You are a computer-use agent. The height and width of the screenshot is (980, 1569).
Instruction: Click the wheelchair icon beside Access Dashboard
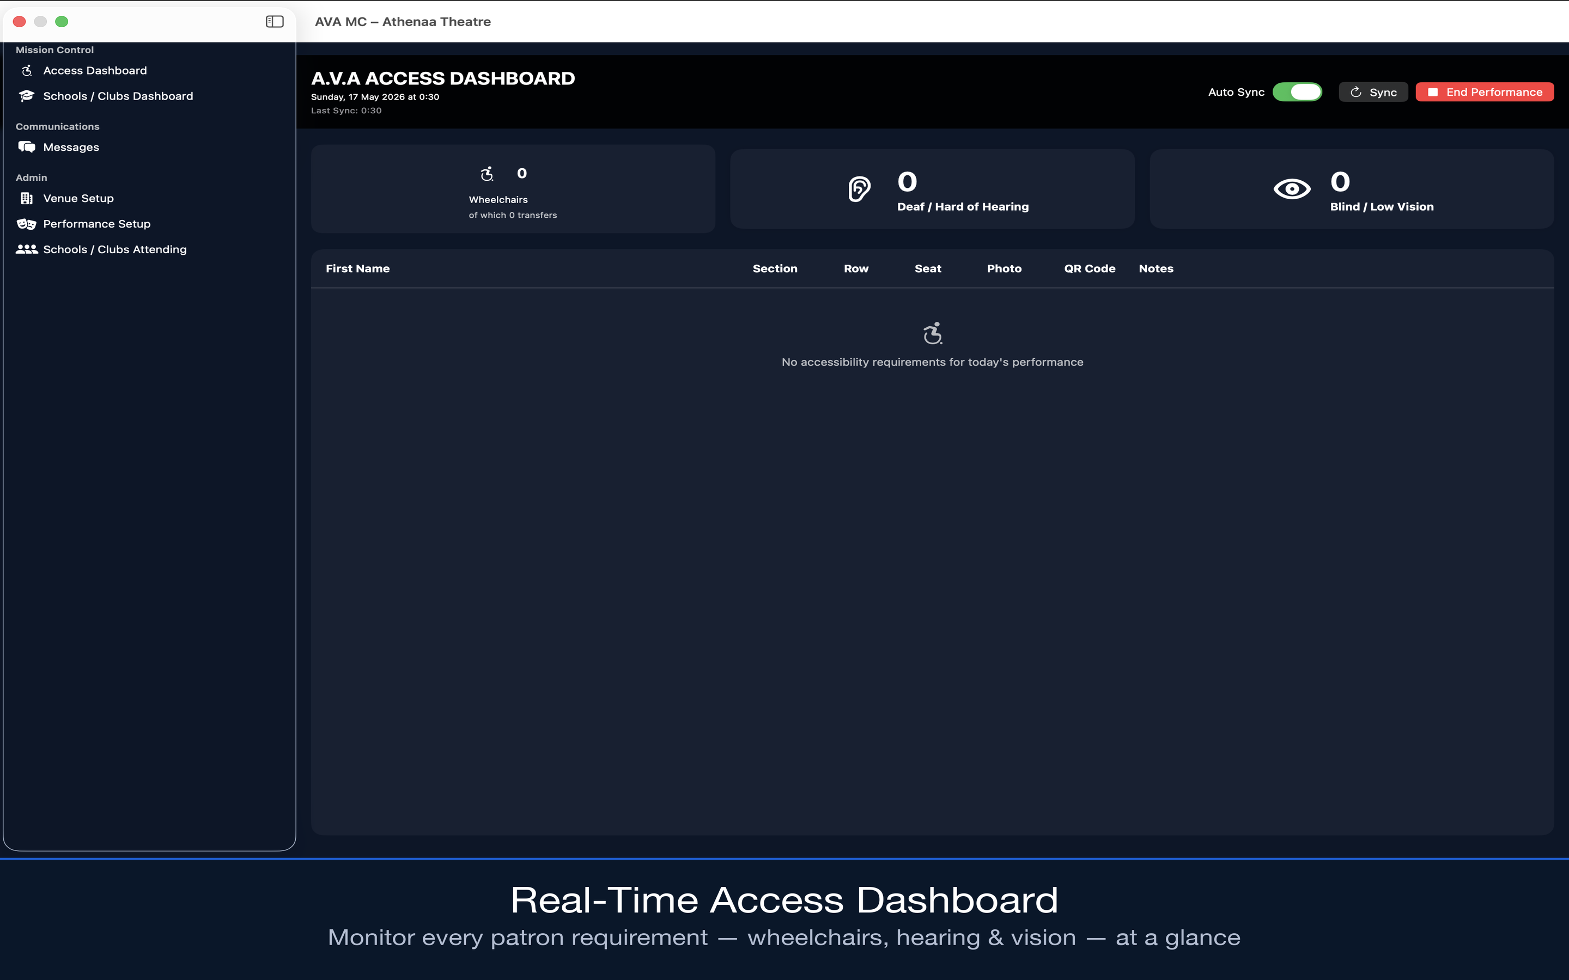(x=27, y=71)
